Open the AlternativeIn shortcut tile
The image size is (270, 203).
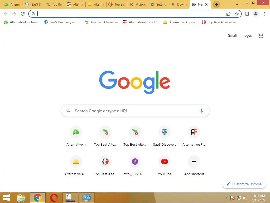[x=76, y=136]
